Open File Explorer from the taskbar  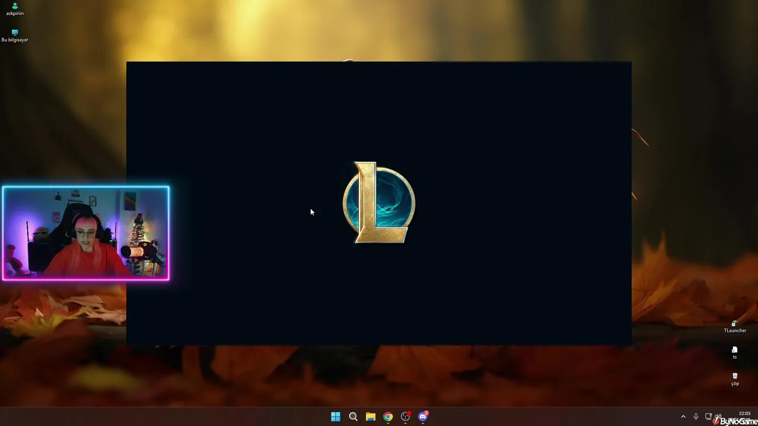tap(371, 417)
